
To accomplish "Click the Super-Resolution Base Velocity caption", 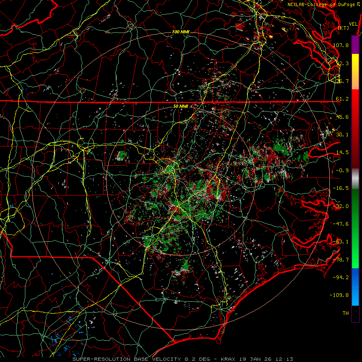I will tap(183, 359).
